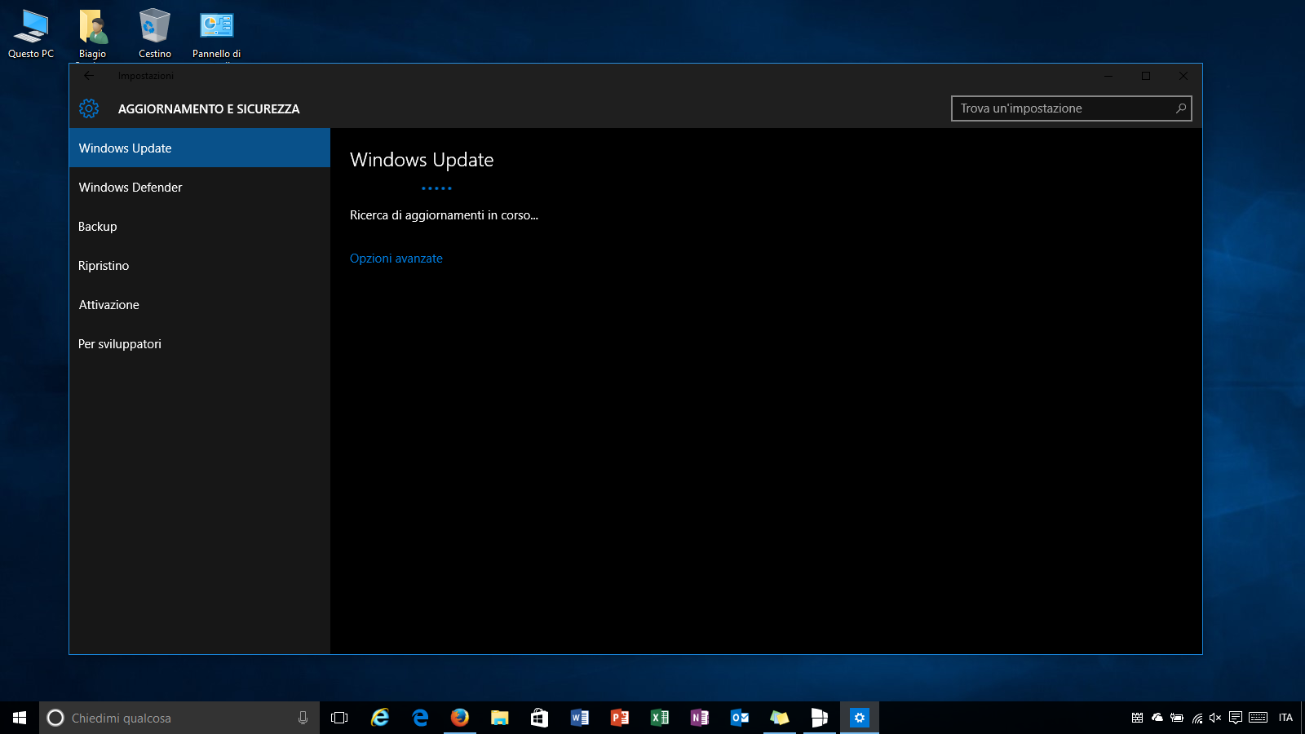Click the Trova un'impostazione search field
The image size is (1305, 734).
point(1071,108)
